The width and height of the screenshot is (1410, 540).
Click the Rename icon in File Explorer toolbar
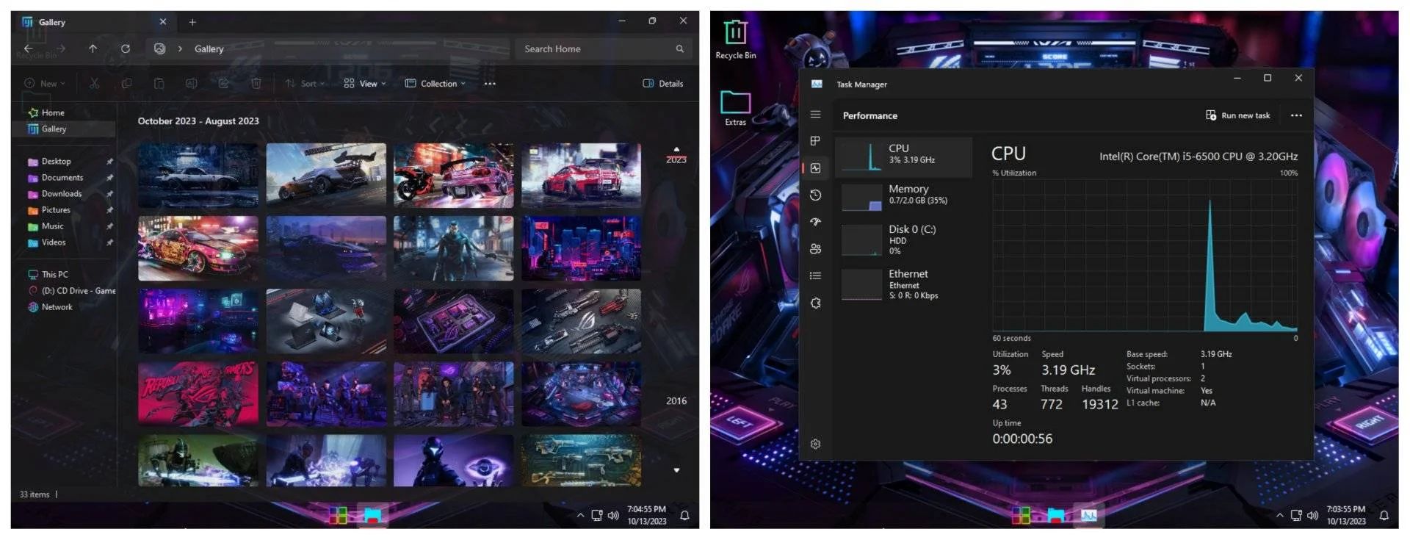tap(192, 84)
